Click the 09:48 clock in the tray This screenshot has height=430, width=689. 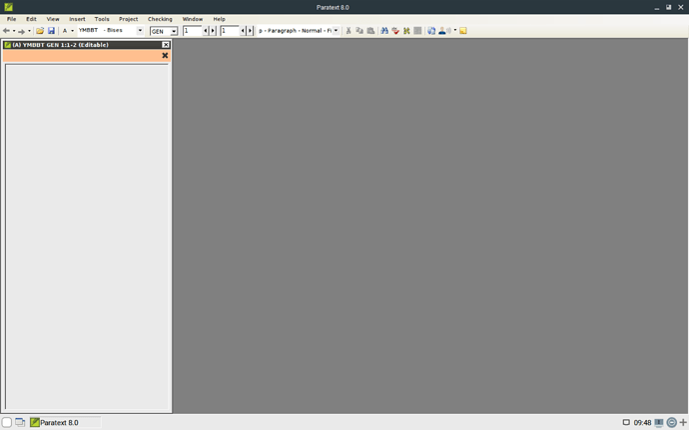(642, 423)
